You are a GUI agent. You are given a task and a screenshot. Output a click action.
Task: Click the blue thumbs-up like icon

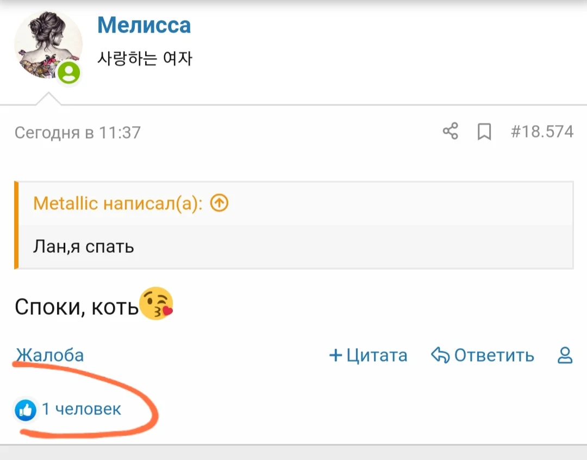tap(26, 410)
